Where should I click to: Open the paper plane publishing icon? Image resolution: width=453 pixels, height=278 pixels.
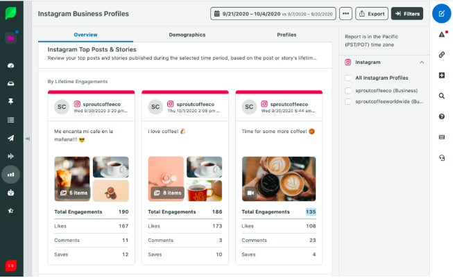[10, 138]
